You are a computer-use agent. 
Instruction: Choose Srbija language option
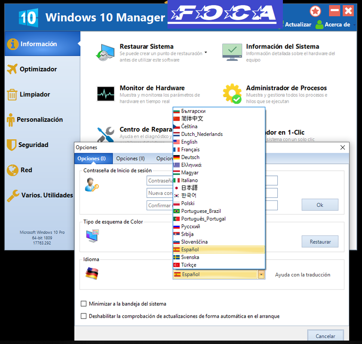(219, 234)
